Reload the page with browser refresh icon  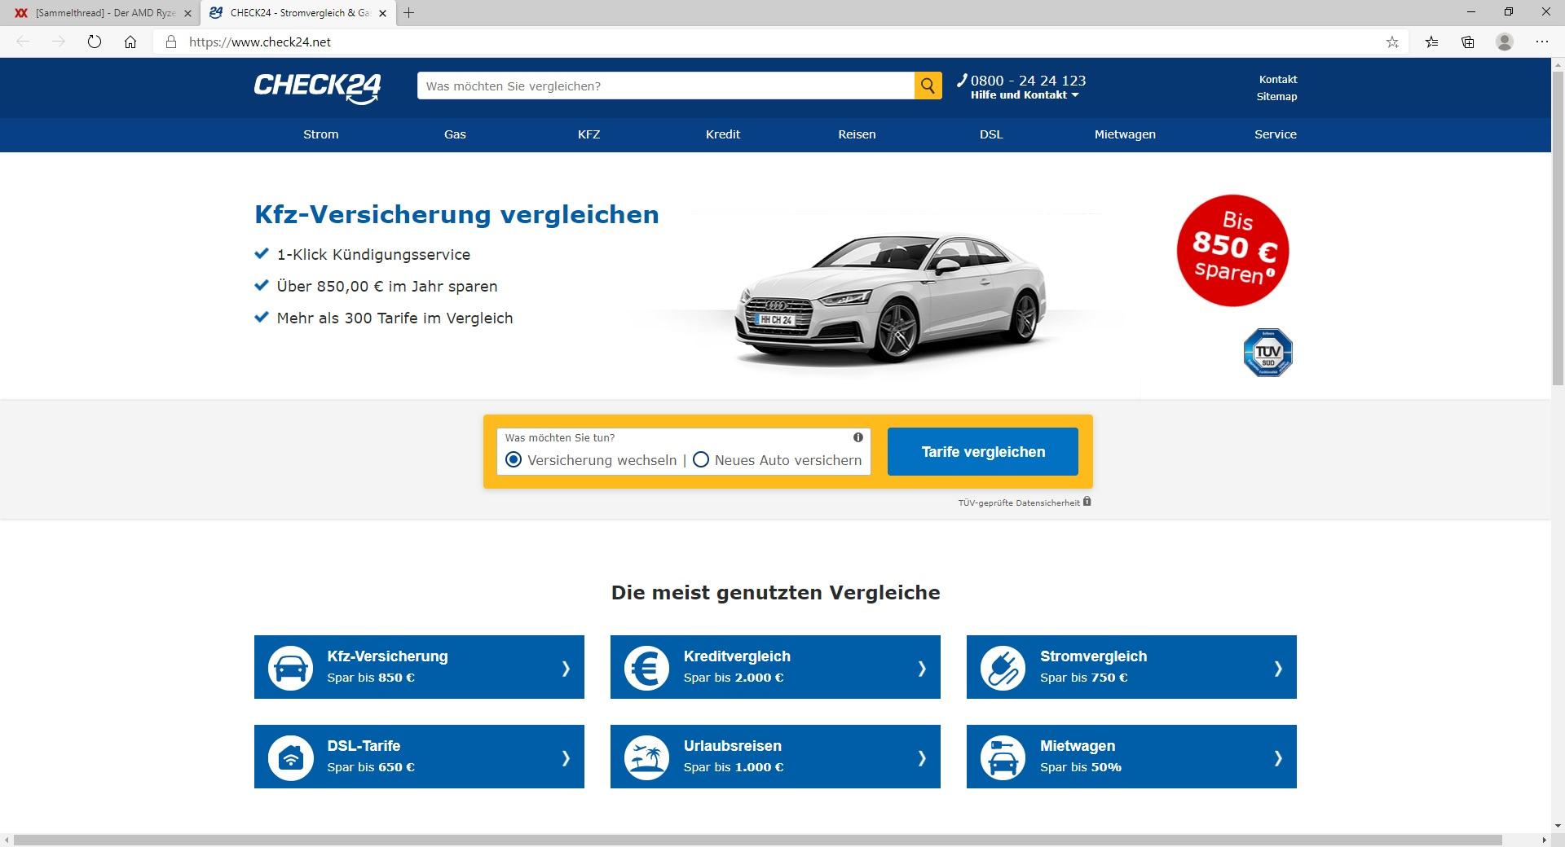pos(95,42)
